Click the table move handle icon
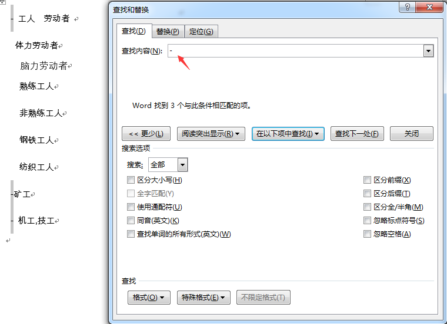This screenshot has height=324, width=447. (x=2, y=1)
